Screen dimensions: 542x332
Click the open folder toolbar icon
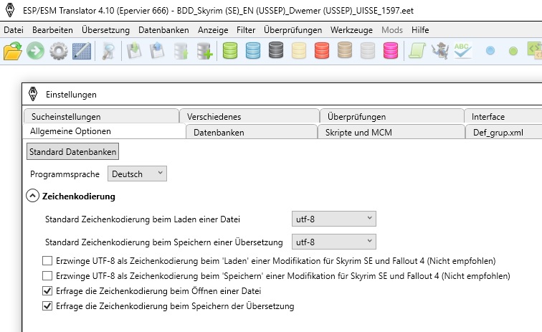tap(13, 52)
